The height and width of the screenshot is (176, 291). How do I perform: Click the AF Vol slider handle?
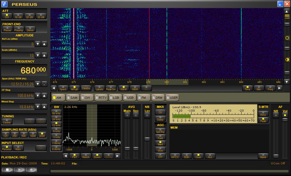click(285, 120)
